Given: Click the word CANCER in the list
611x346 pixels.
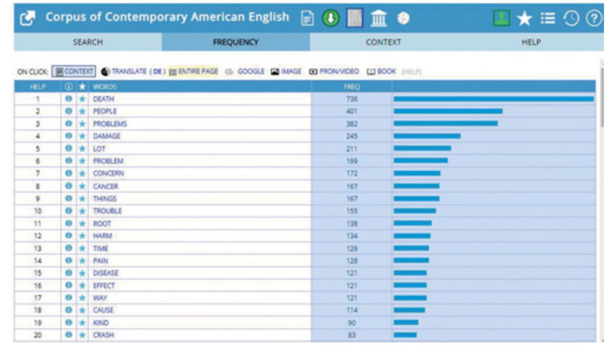Looking at the screenshot, I should click(x=105, y=186).
